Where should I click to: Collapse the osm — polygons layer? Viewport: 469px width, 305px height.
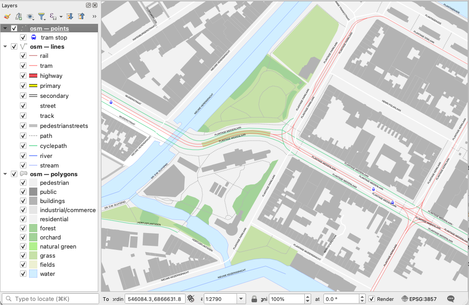click(x=5, y=174)
